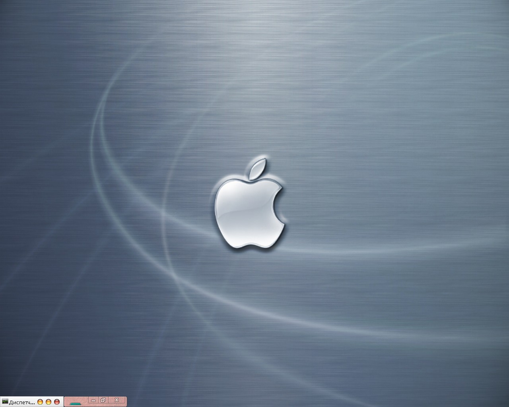Image resolution: width=509 pixels, height=407 pixels.
Task: Click the red close orb of Диспетч... window
Action: point(57,402)
